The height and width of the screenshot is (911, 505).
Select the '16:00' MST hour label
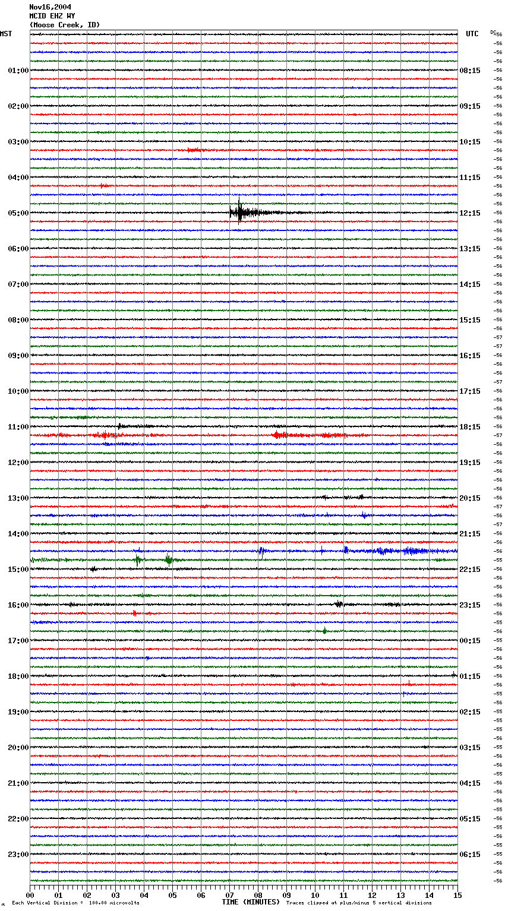18,605
